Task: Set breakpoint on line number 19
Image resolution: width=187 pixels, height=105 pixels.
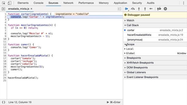Action: coord(5,64)
